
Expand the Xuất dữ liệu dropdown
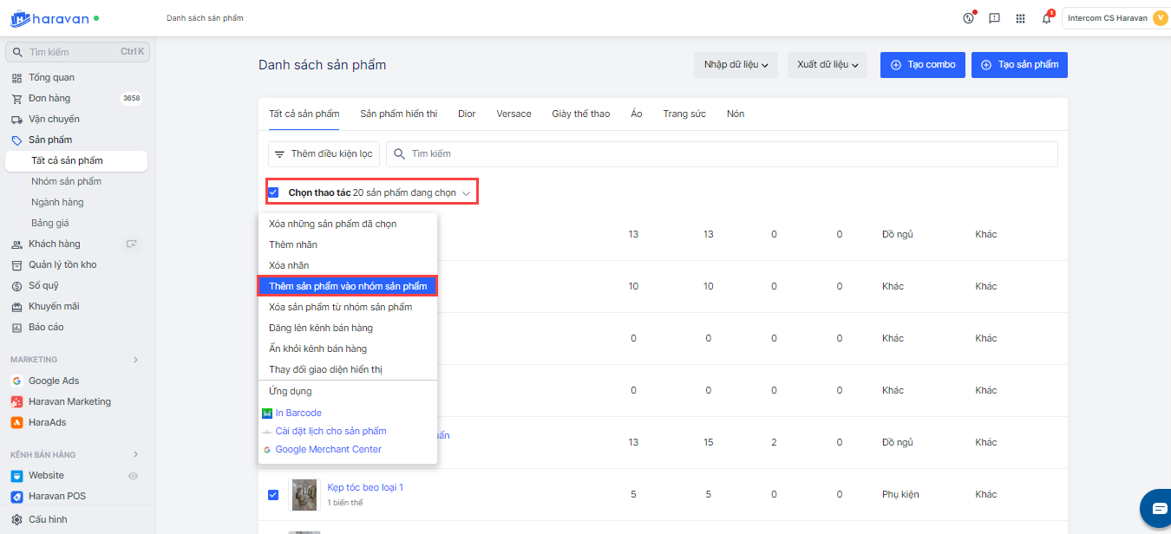pyautogui.click(x=827, y=65)
